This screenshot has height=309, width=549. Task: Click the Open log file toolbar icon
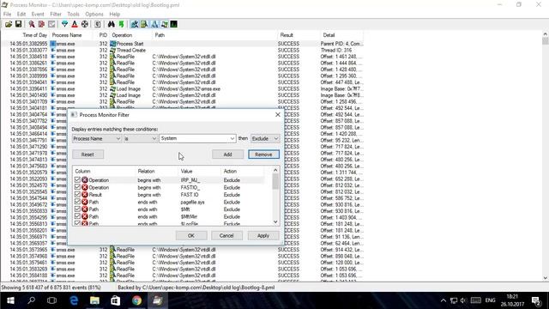click(9, 24)
